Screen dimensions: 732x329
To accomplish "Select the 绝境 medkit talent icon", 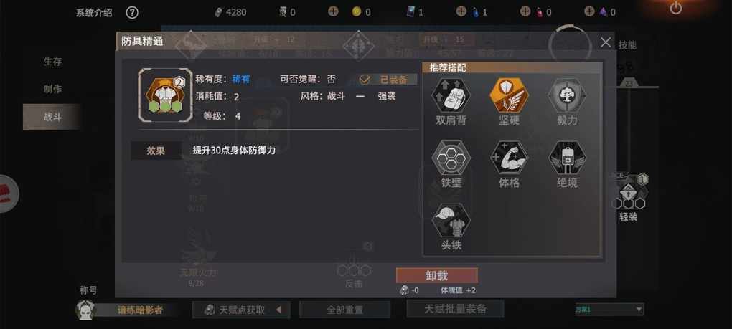I will point(567,158).
